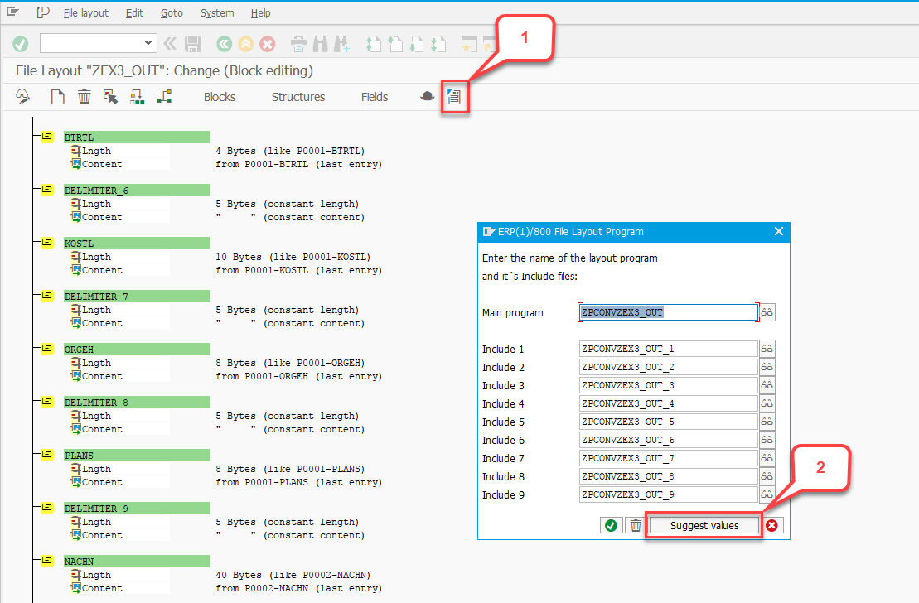Confirm dialog with green checkmark button
Image resolution: width=919 pixels, height=603 pixels.
click(611, 526)
